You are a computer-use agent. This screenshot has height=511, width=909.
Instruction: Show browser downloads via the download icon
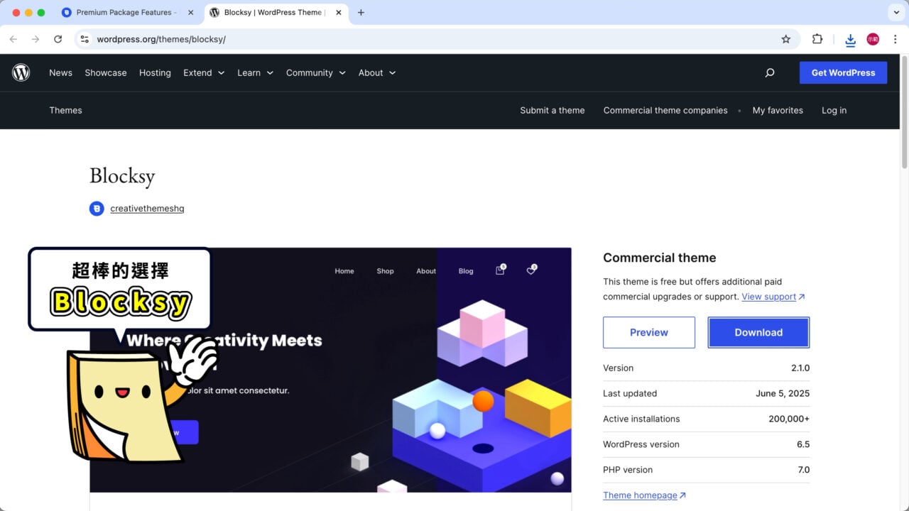click(x=850, y=40)
